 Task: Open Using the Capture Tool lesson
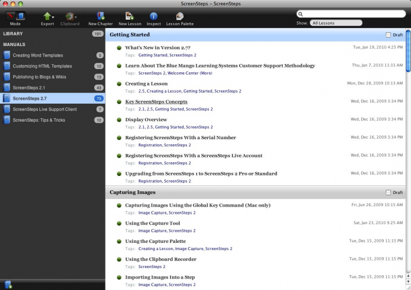click(x=152, y=224)
